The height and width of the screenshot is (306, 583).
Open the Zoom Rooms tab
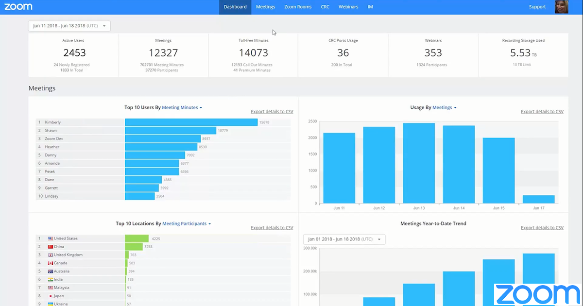click(x=298, y=7)
